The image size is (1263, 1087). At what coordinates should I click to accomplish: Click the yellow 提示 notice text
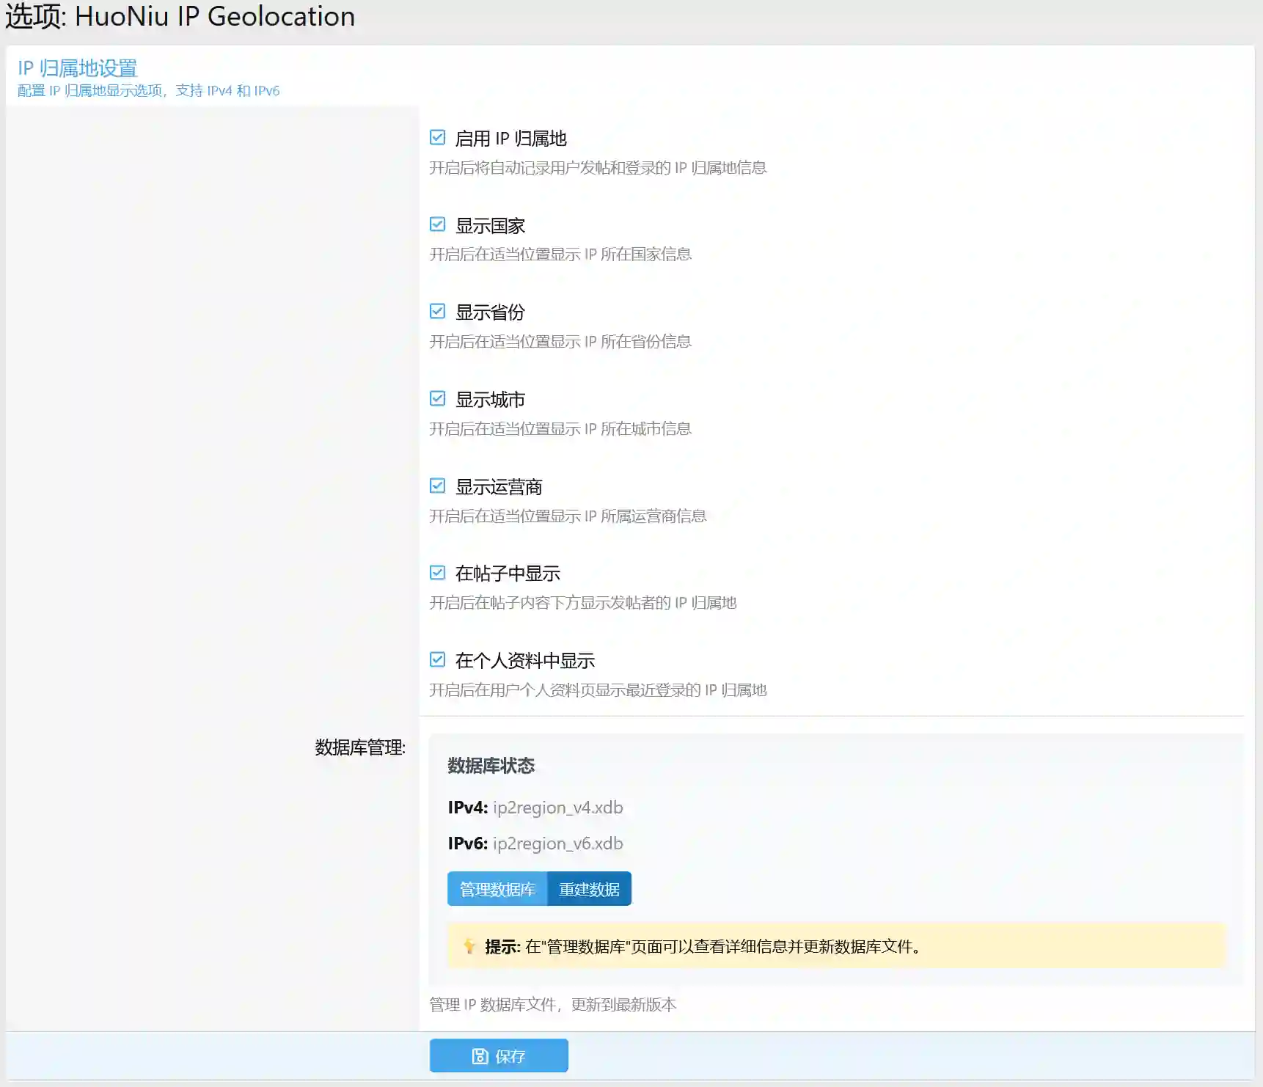coord(703,946)
